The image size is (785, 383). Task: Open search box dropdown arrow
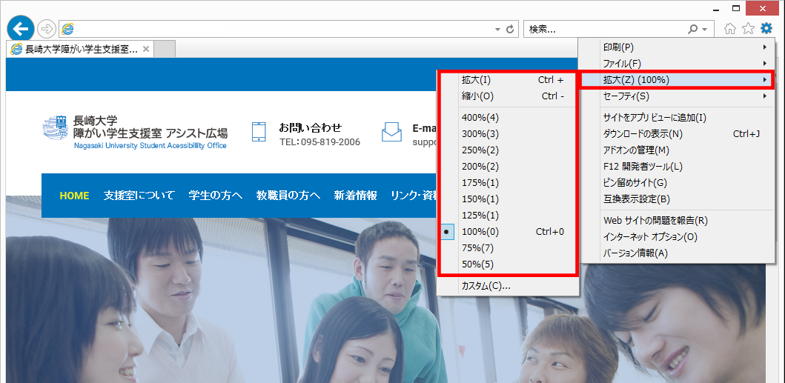click(x=704, y=30)
